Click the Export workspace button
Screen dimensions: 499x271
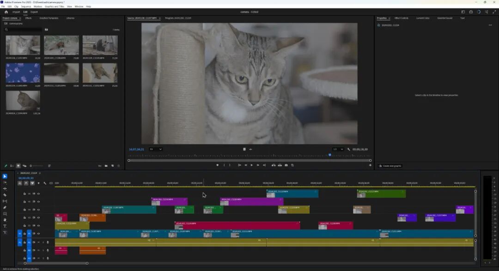point(34,12)
